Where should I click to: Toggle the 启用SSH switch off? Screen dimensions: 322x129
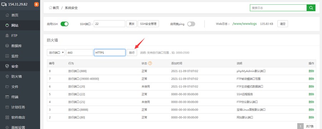(x=64, y=24)
